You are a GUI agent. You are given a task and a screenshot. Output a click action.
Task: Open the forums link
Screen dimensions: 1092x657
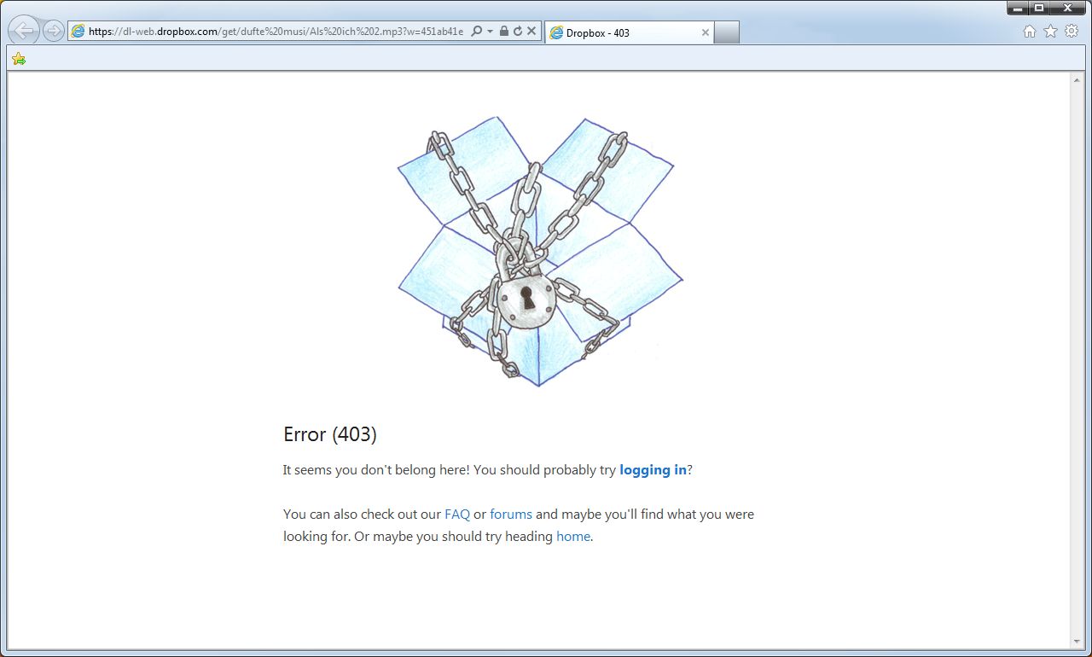511,515
